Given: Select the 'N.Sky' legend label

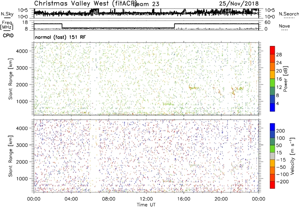Looking at the screenshot, I should click(x=7, y=14).
